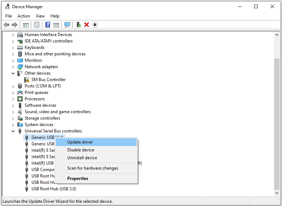This screenshot has height=206, width=282.
Task: Click the Properties toolbar icon
Action: pyautogui.click(x=37, y=25)
